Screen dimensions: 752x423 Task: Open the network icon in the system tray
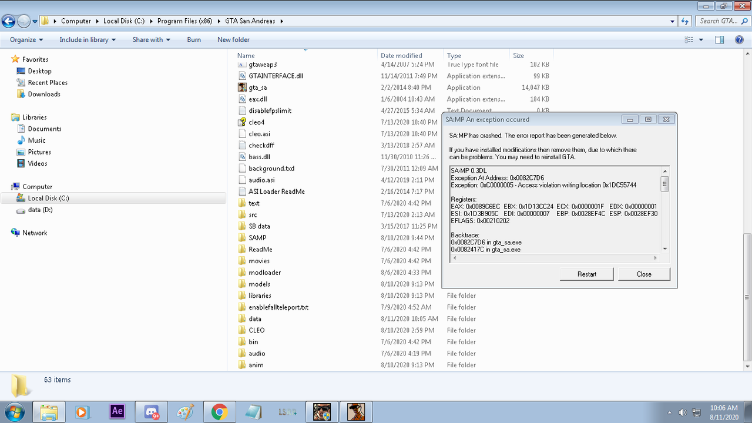[697, 412]
